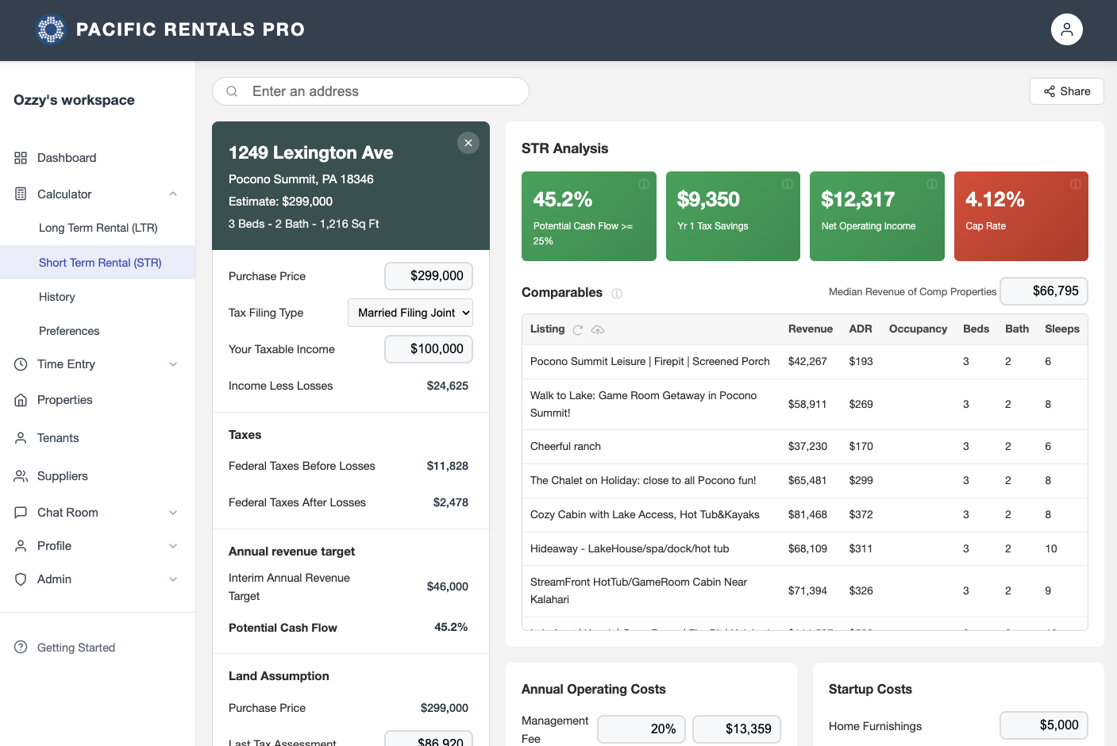Screen dimensions: 1117x746
Task: Switch to the History calculator view
Action: (x=56, y=296)
